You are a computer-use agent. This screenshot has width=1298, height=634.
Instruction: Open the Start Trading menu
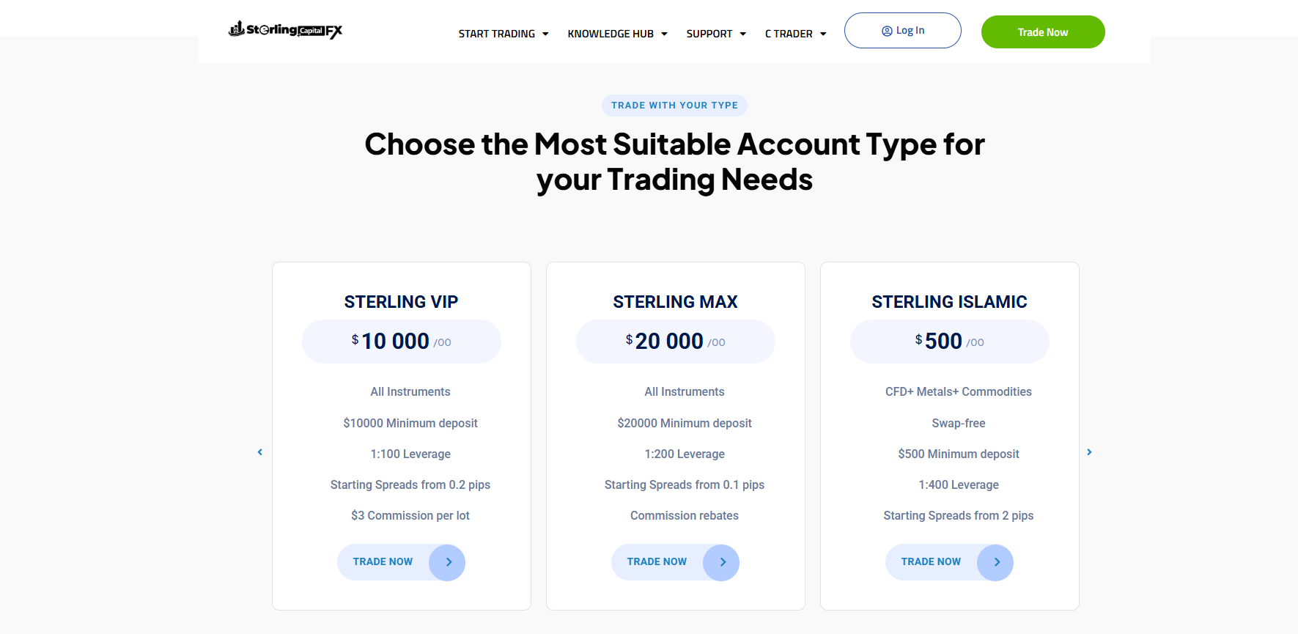point(496,34)
